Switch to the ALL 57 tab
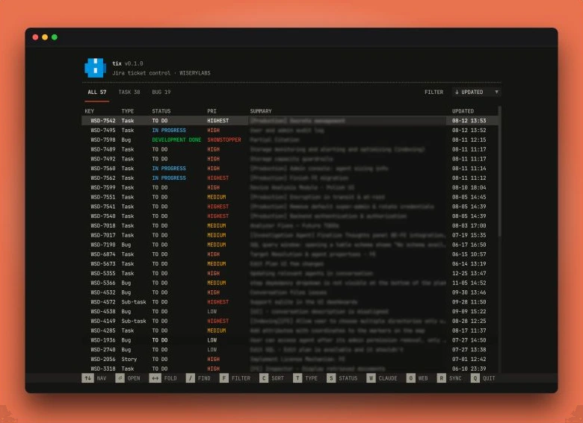This screenshot has width=583, height=423. pyautogui.click(x=97, y=92)
